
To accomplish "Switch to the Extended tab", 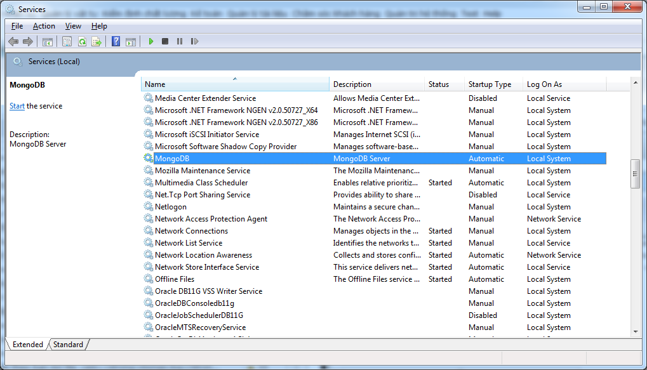I will click(x=28, y=345).
